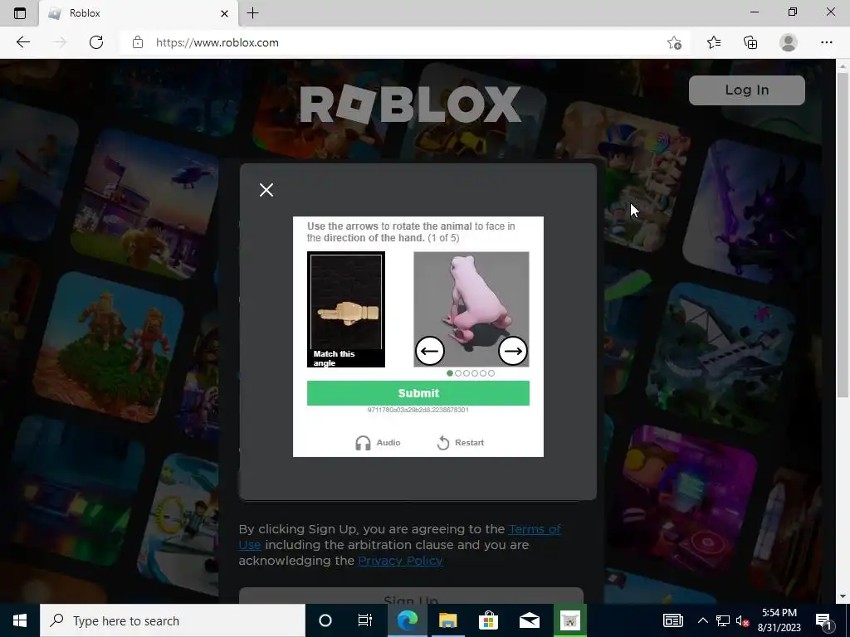This screenshot has height=637, width=850.
Task: Click the Roblox logo
Action: [410, 104]
